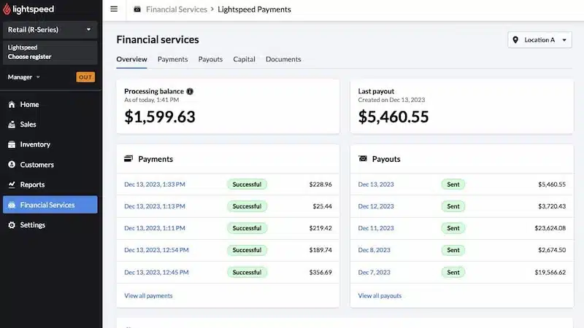Open the View all payments link
This screenshot has height=328, width=584.
pyautogui.click(x=148, y=296)
